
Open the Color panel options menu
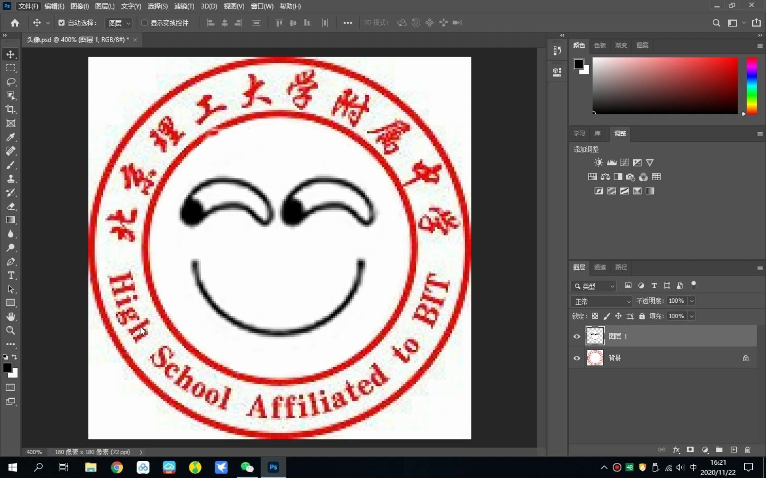[760, 46]
